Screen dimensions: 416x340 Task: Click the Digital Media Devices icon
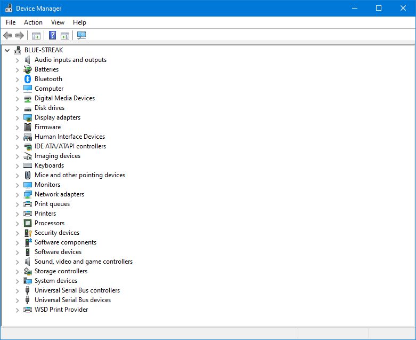(x=28, y=99)
